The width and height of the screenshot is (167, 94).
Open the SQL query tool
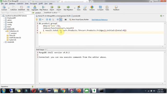[x=28, y=8]
